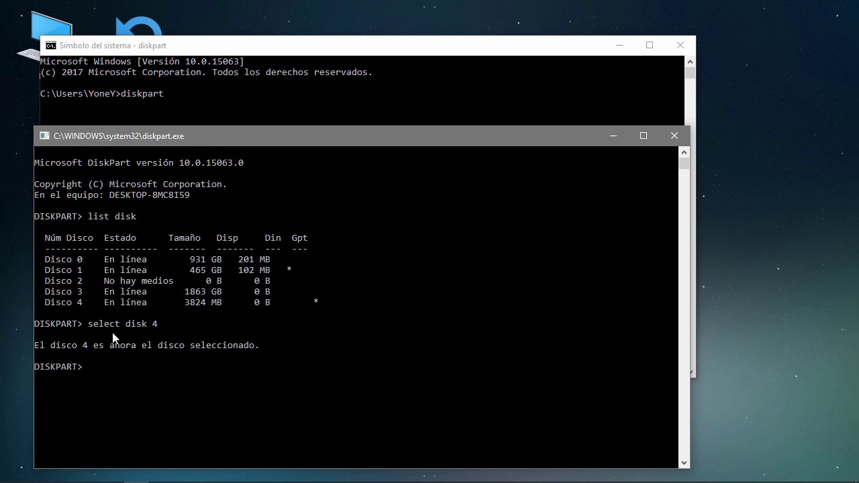Click the '(c) 2017 Microsoft Corporation' line

207,72
